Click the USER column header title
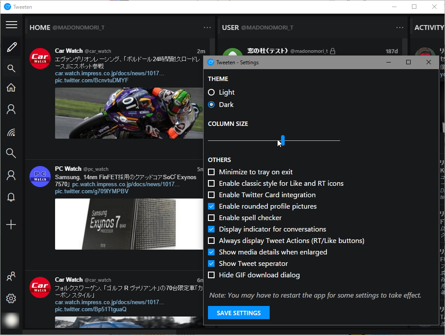This screenshot has width=445, height=335. coord(230,28)
